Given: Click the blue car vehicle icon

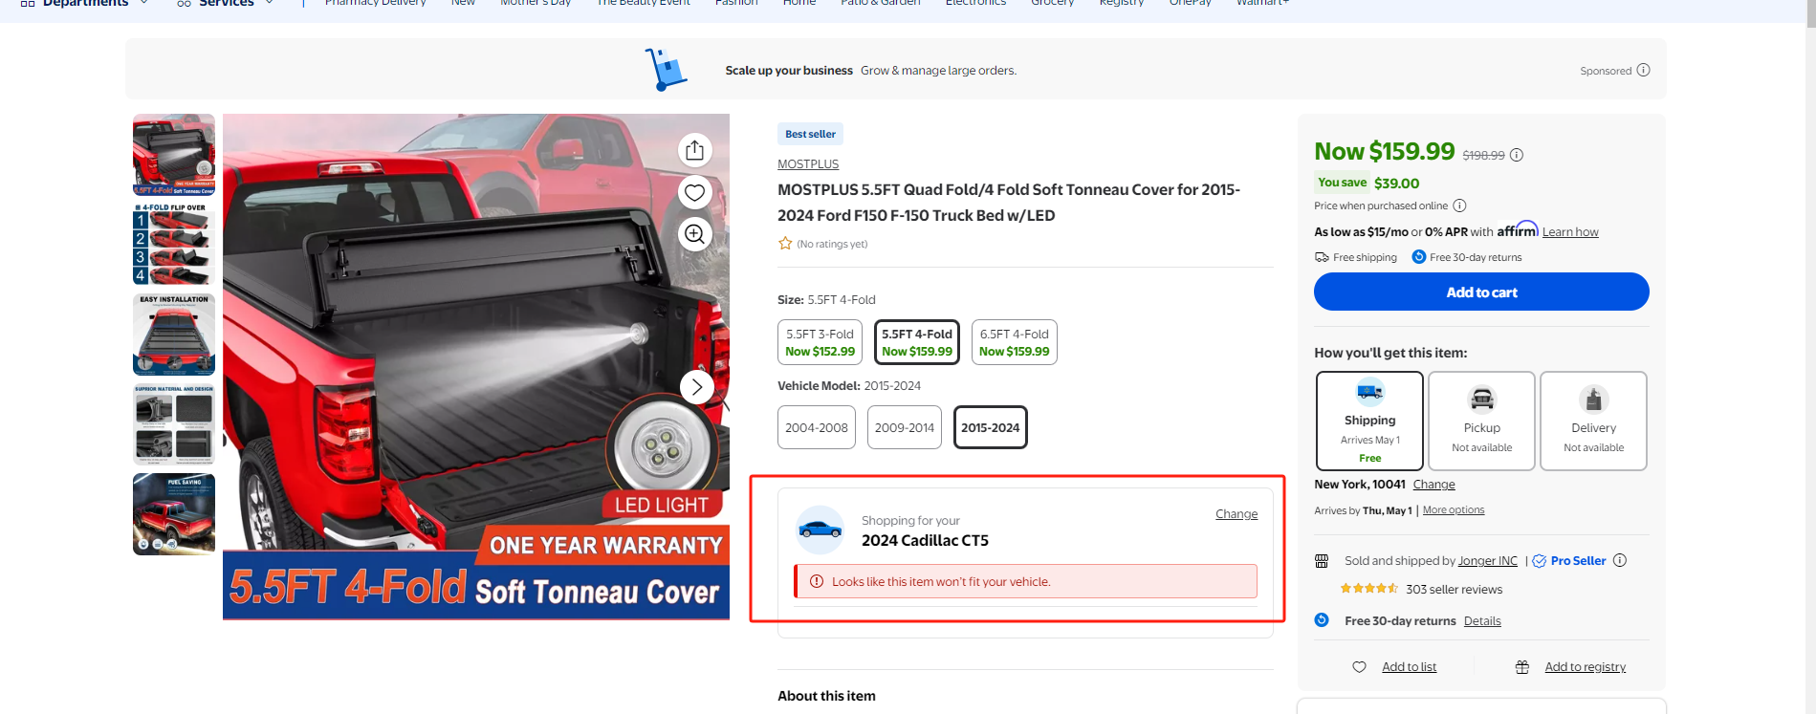Looking at the screenshot, I should [820, 530].
